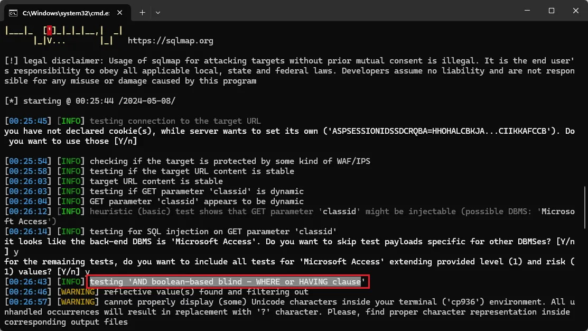Click the red exclamation mark in sqlmap logo

click(x=49, y=31)
